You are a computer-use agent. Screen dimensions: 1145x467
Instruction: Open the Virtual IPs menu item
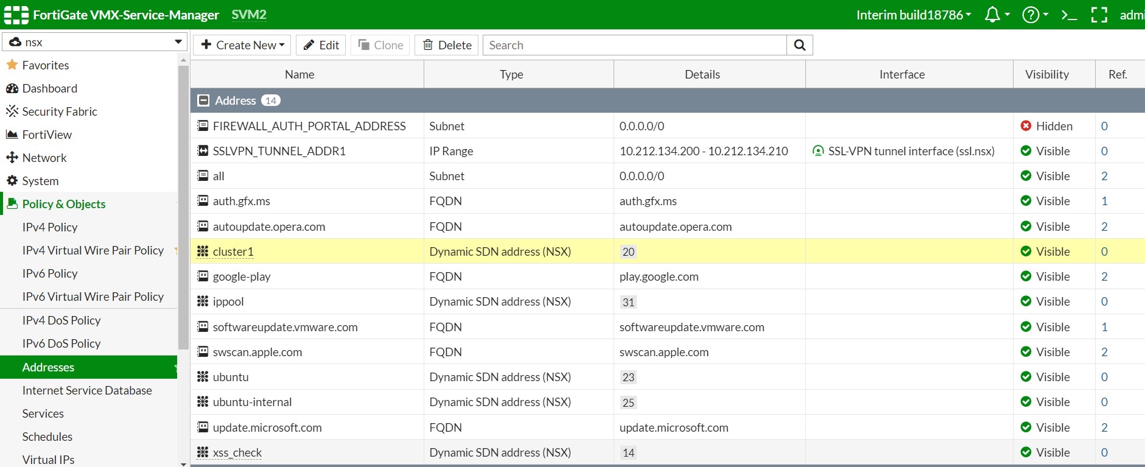click(48, 460)
